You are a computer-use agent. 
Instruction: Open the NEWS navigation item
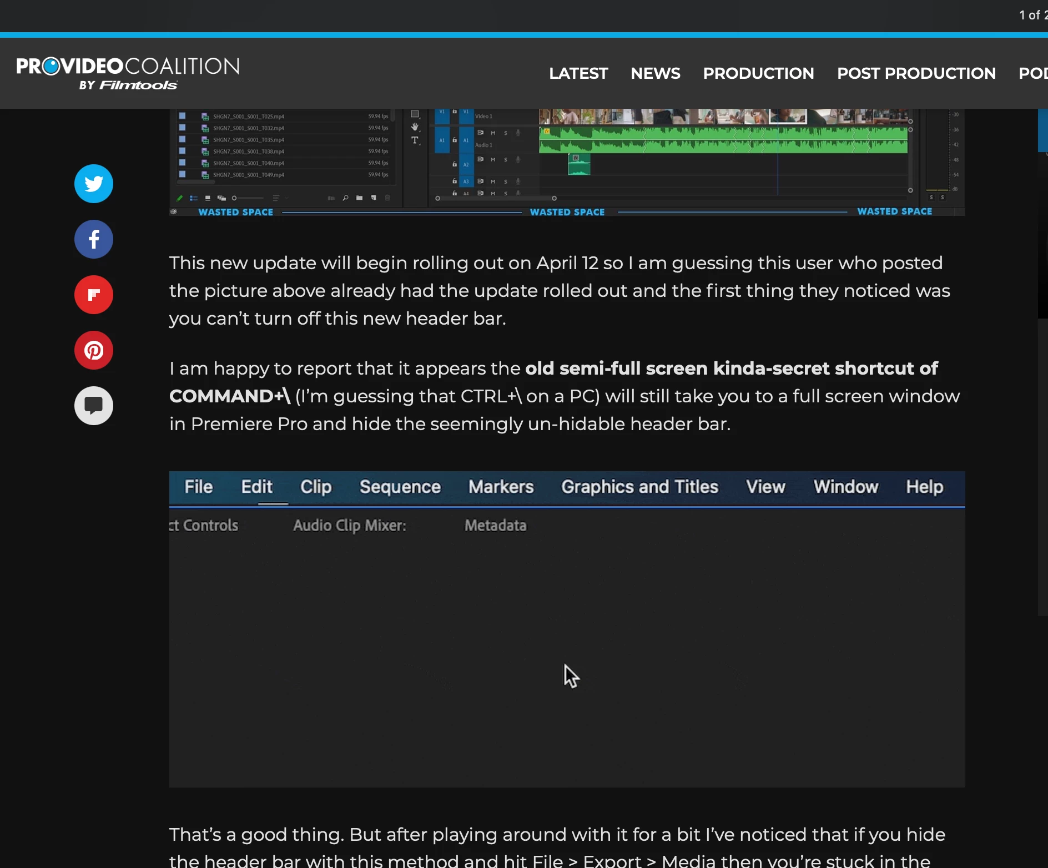click(656, 73)
